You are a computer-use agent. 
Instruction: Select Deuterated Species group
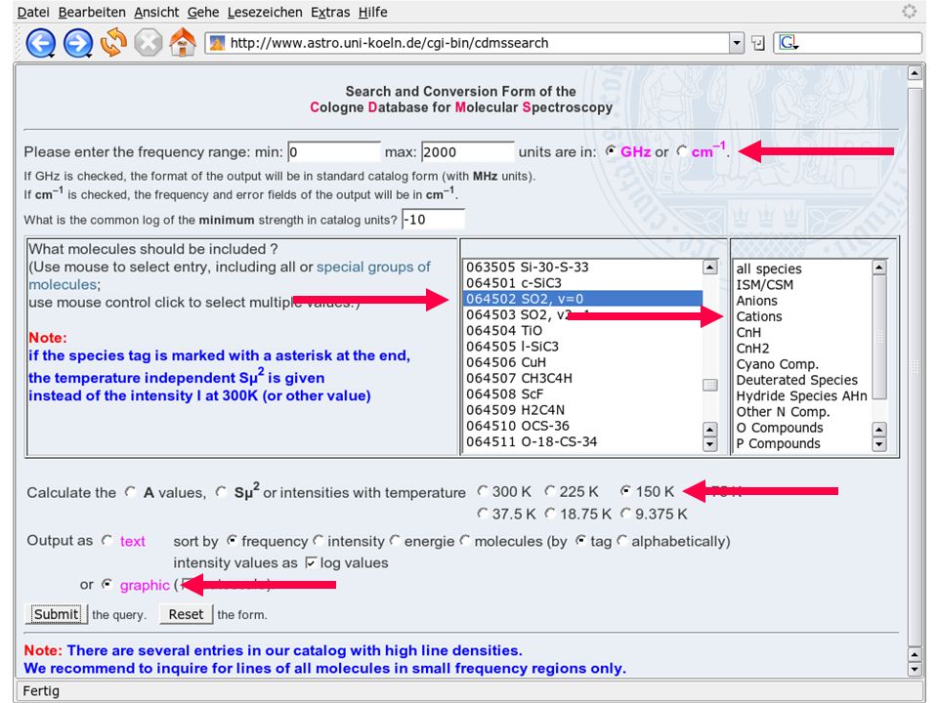[803, 380]
